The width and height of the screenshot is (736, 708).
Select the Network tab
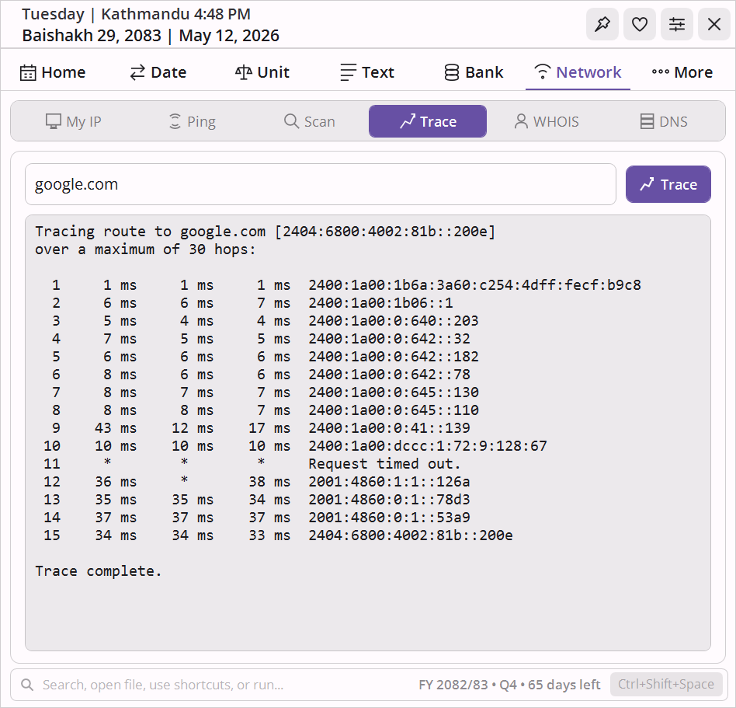coord(578,72)
